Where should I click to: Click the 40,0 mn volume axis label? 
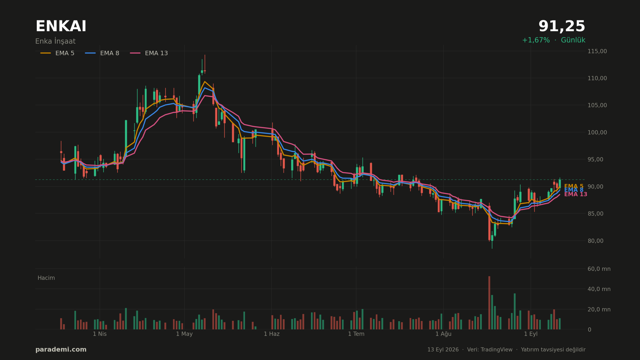tap(599, 289)
